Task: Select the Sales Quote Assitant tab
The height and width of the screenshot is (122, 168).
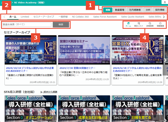Action: tap(133, 17)
